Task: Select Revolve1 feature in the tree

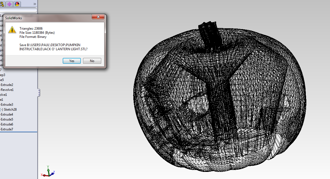Action: [x=7, y=90]
